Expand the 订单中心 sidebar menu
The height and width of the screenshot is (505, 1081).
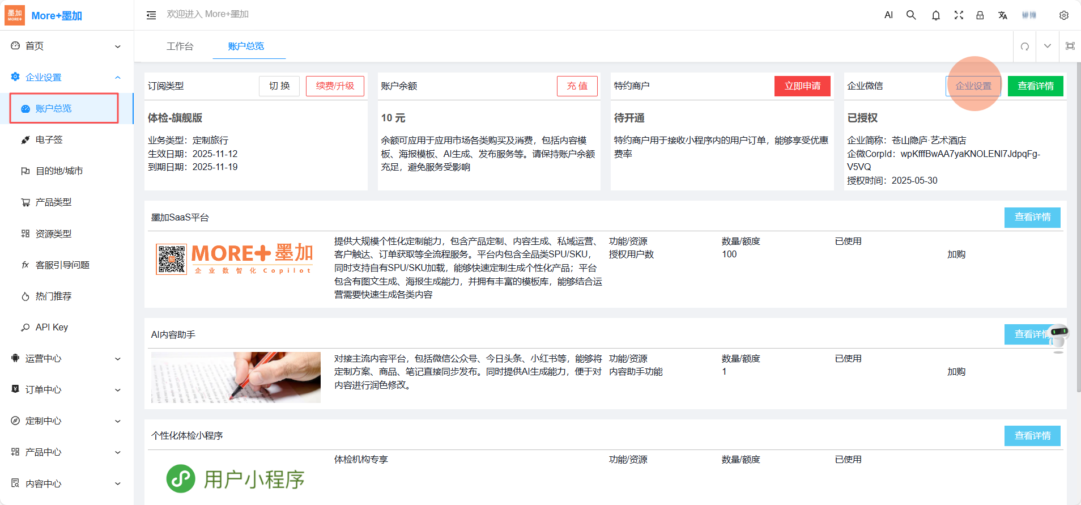(66, 390)
